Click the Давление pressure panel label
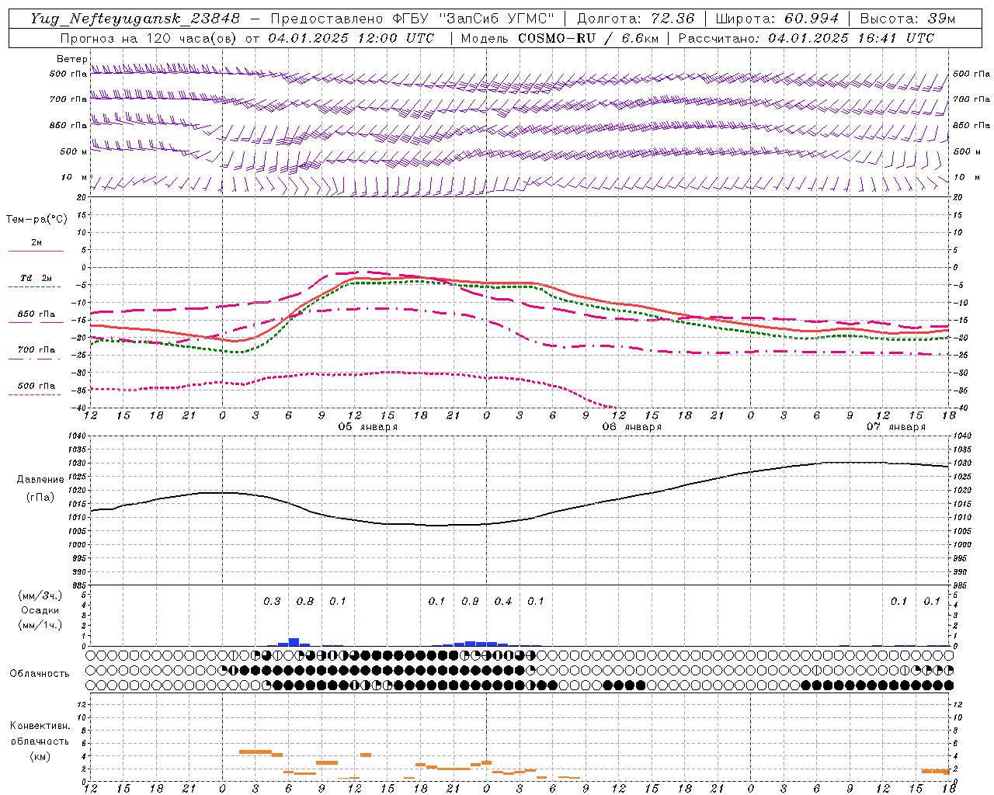The image size is (994, 795). pos(40,480)
